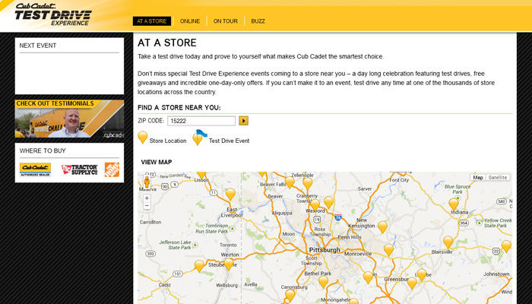
Task: Select the store pin on Steubenville label
Action: (x=229, y=264)
